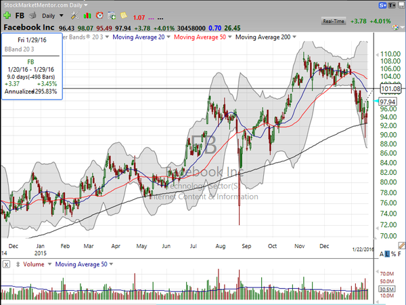406x305 pixels.
Task: Open StockMarketMentor.com Daily layout dropdown
Action: coord(86,5)
